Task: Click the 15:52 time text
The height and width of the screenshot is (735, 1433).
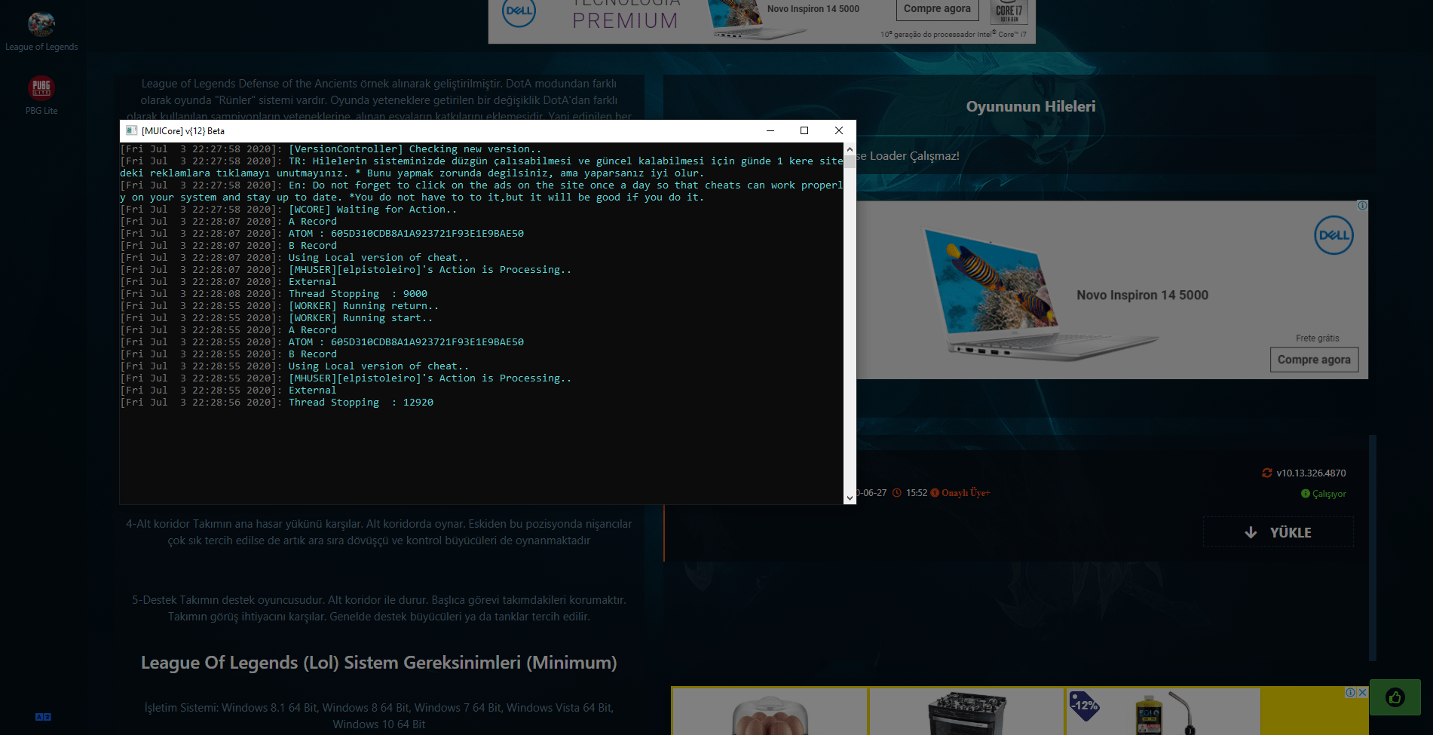Action: coord(917,493)
